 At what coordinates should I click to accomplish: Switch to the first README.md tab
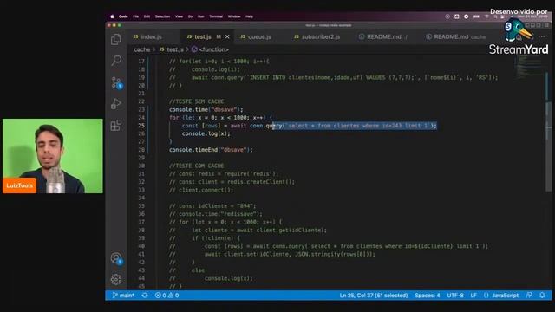(382, 36)
